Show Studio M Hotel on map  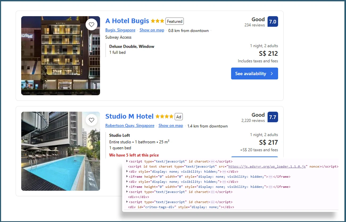click(171, 126)
